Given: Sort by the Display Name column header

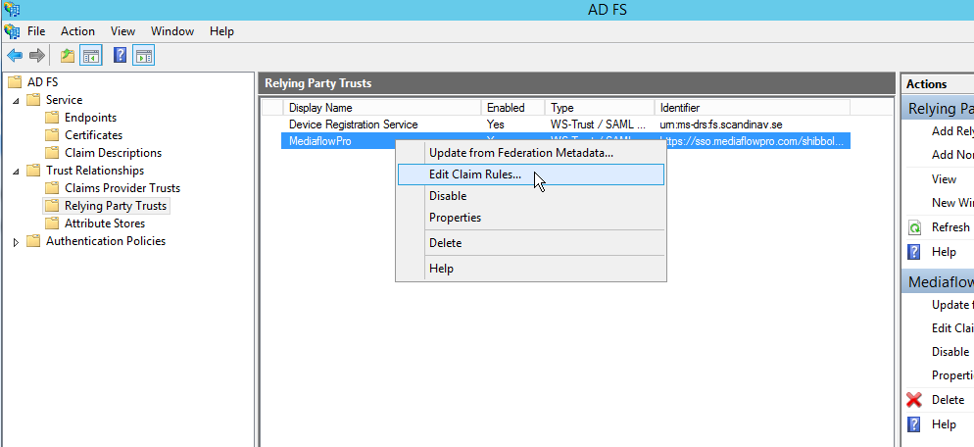Looking at the screenshot, I should (320, 108).
